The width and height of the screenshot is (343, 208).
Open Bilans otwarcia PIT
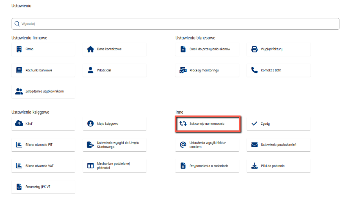[x=43, y=144]
